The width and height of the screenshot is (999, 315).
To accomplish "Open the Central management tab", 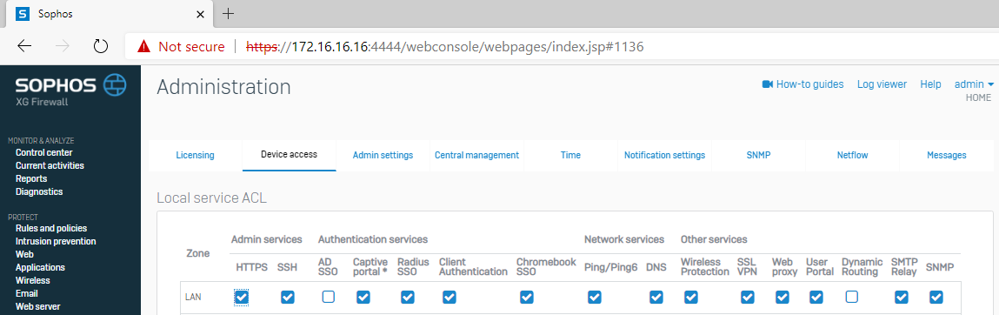I will [x=476, y=155].
